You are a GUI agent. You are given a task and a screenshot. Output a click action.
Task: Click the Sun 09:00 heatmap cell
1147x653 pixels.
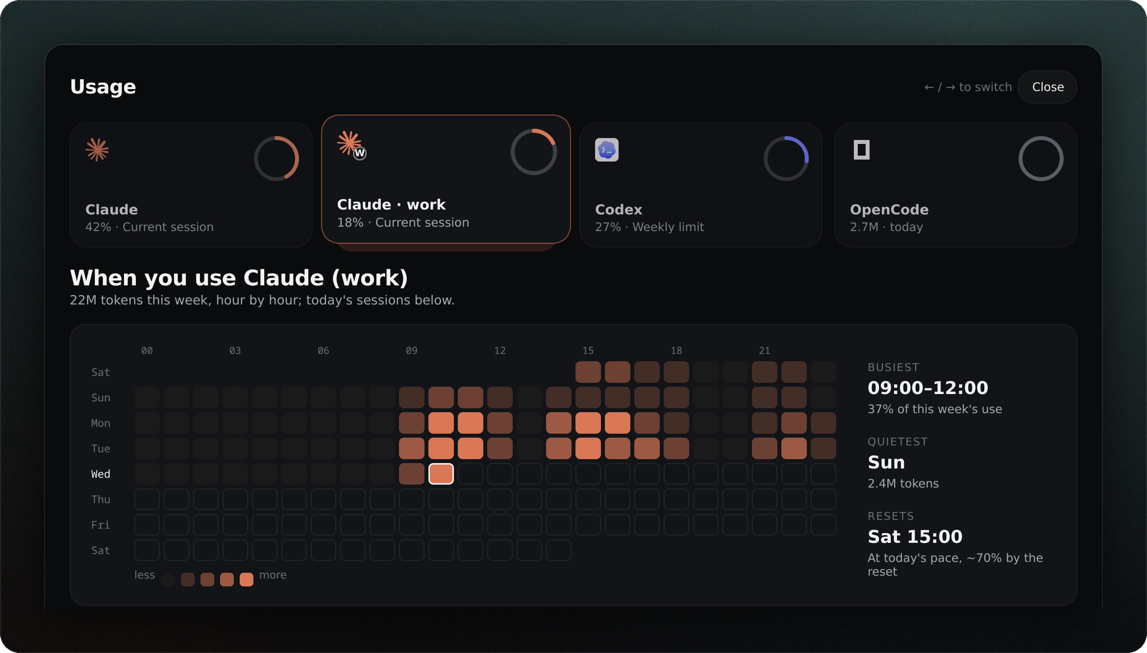[x=412, y=397]
